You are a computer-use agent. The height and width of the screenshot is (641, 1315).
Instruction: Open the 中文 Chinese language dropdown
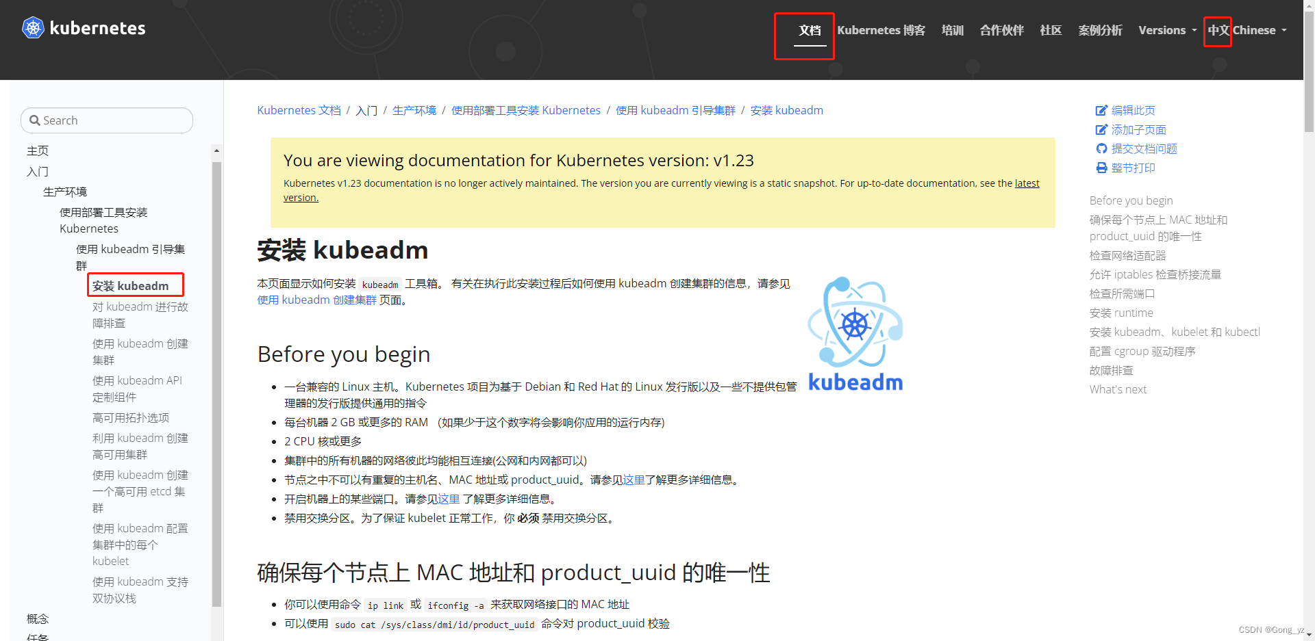click(1247, 30)
